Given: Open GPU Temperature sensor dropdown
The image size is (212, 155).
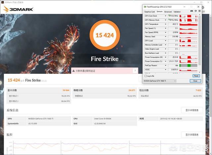Looking at the screenshot, I should pyautogui.click(x=166, y=24).
